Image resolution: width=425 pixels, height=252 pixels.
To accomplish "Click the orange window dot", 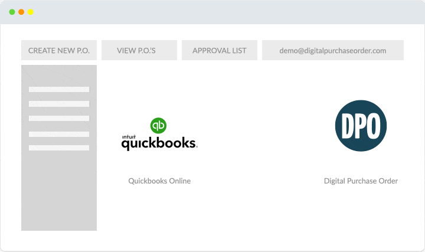I will coord(21,12).
